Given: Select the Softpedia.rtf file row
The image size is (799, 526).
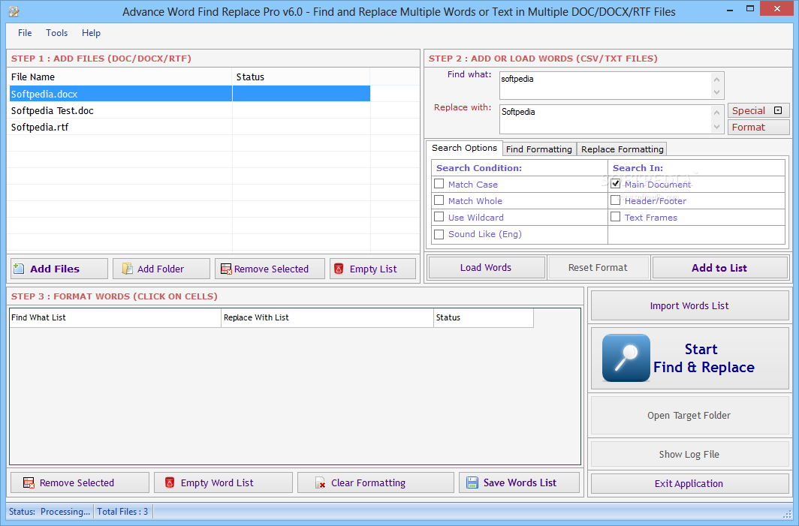Looking at the screenshot, I should pos(189,128).
